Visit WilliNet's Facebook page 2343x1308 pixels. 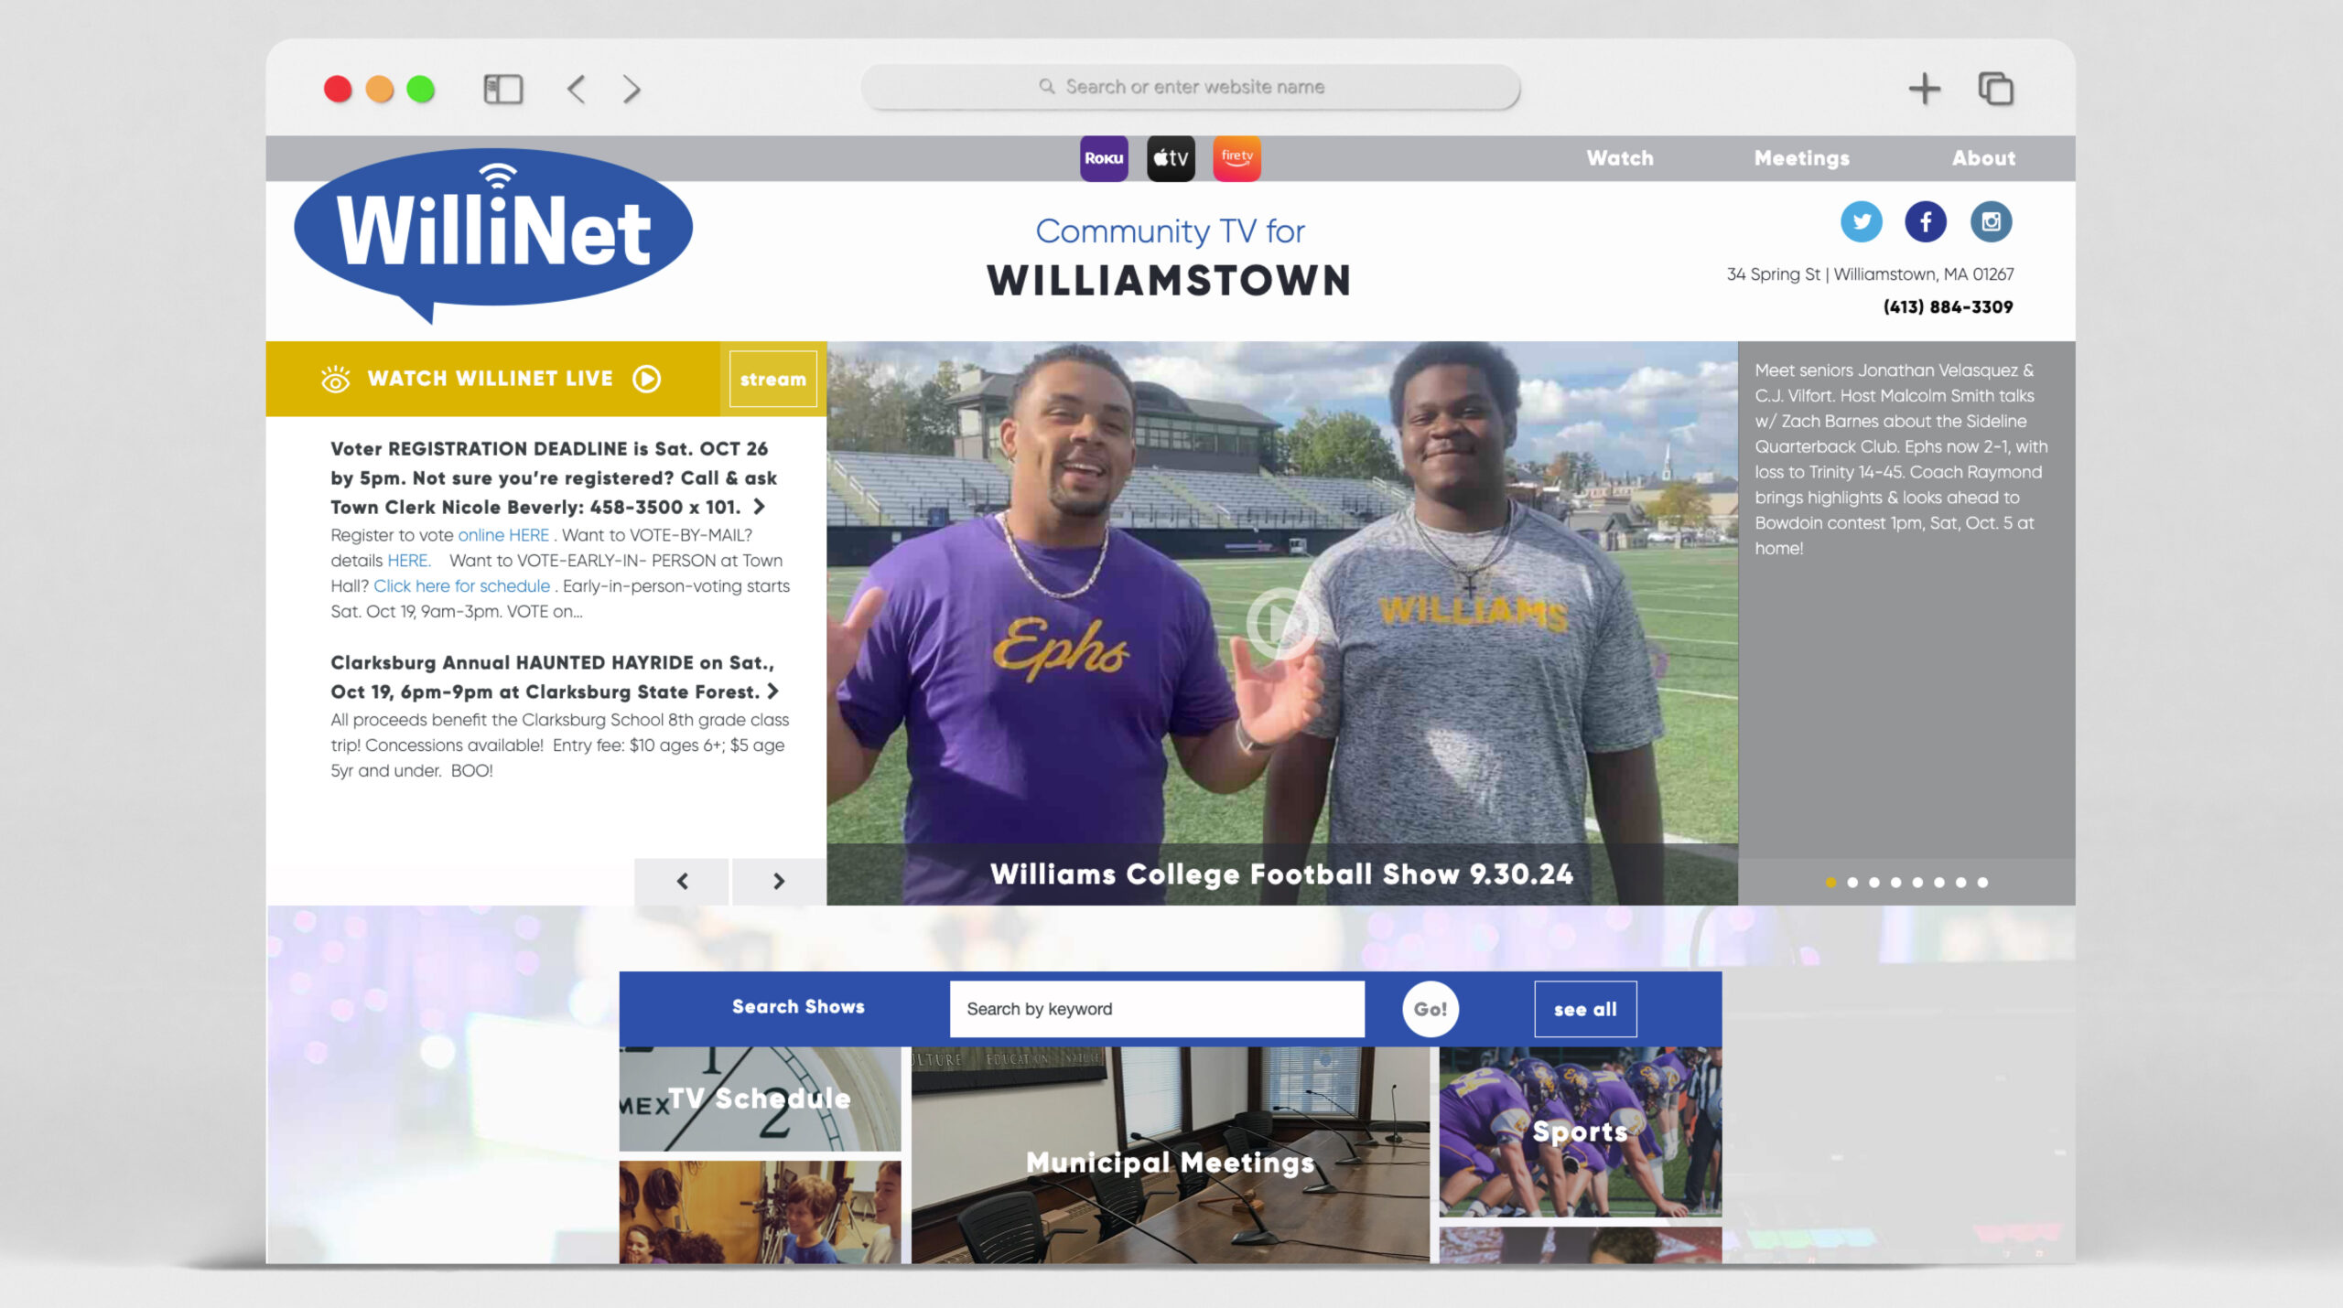click(1926, 221)
